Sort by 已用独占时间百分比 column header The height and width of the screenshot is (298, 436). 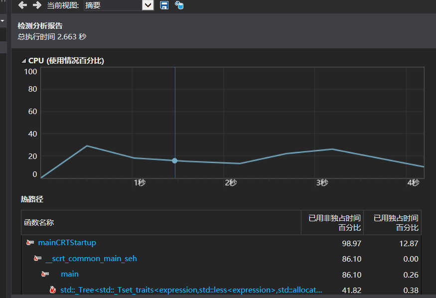pyautogui.click(x=392, y=222)
